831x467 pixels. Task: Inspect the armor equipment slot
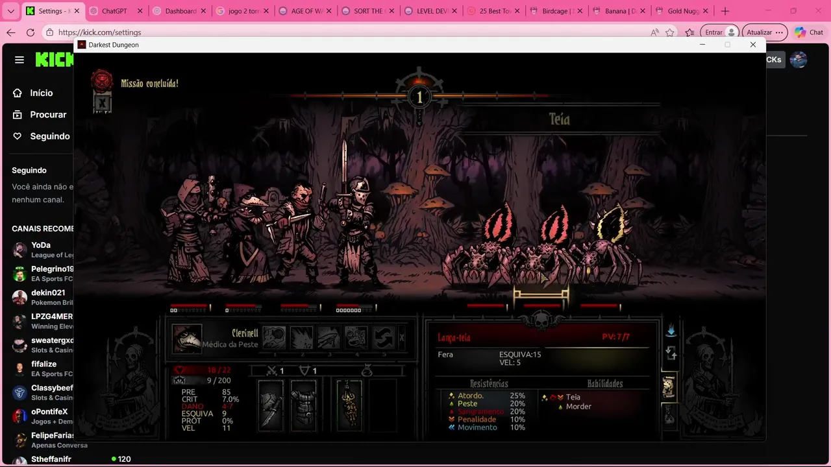pos(303,405)
